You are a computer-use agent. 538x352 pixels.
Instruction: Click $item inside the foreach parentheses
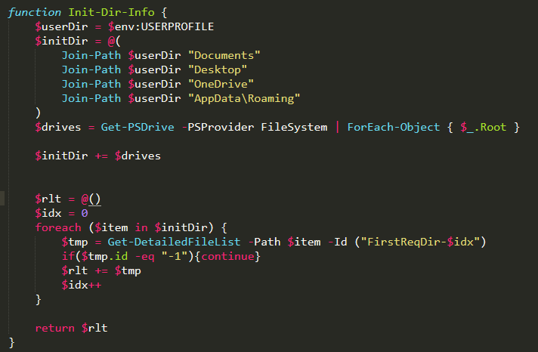[111, 228]
